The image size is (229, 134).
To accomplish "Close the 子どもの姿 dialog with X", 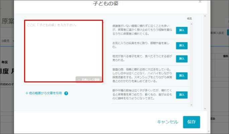I will tap(200, 2).
